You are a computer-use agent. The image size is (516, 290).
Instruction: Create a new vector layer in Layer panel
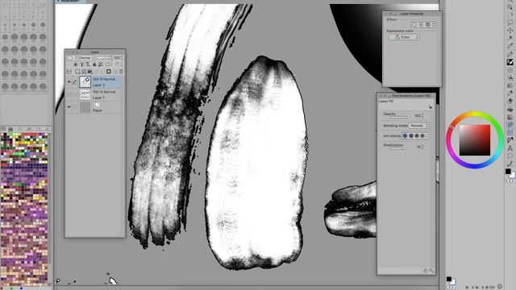(x=84, y=72)
